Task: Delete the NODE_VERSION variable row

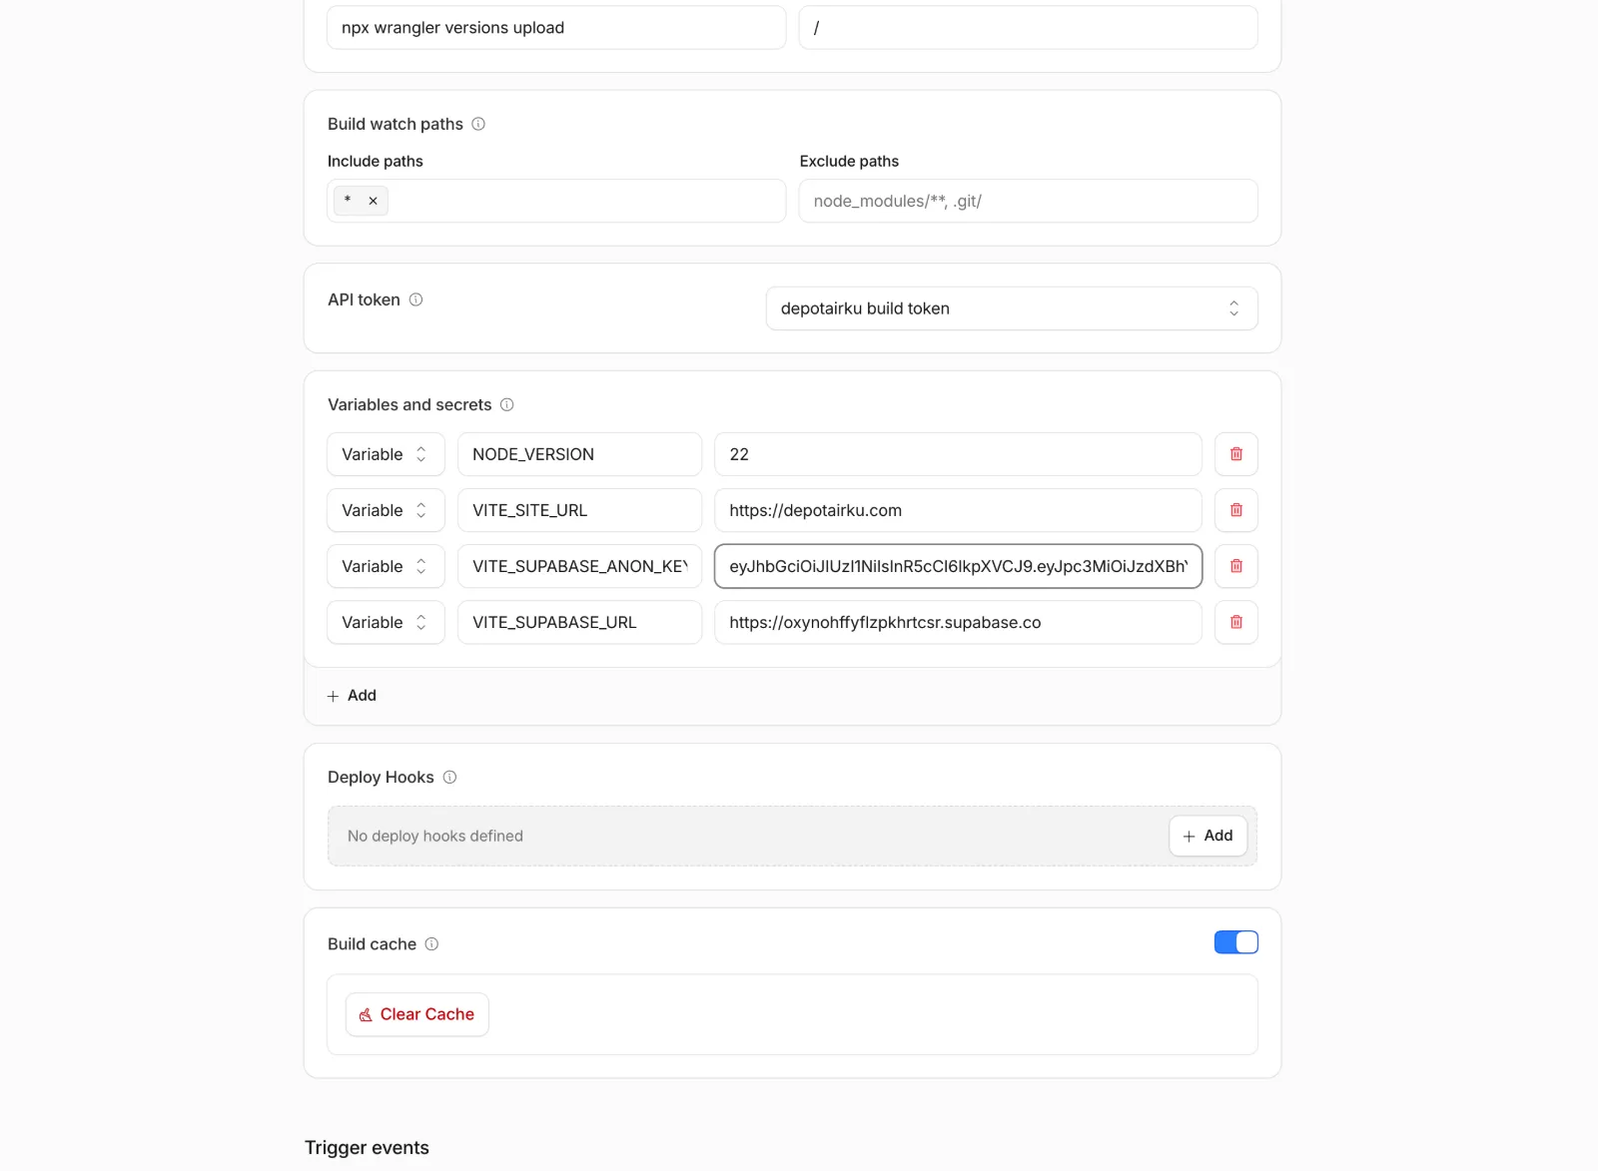Action: pyautogui.click(x=1235, y=454)
